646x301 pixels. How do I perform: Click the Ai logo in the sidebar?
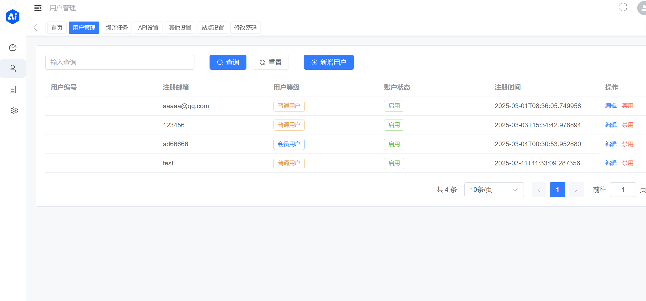click(x=12, y=17)
